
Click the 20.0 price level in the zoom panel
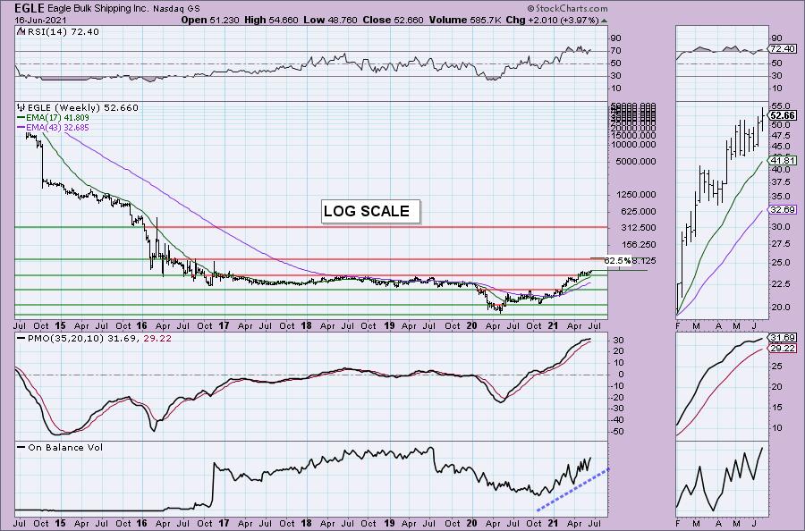[780, 307]
